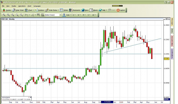Open the W weekly timeframe dropdown
Image resolution: width=178 pixels, height=104 pixels.
pyautogui.click(x=79, y=15)
